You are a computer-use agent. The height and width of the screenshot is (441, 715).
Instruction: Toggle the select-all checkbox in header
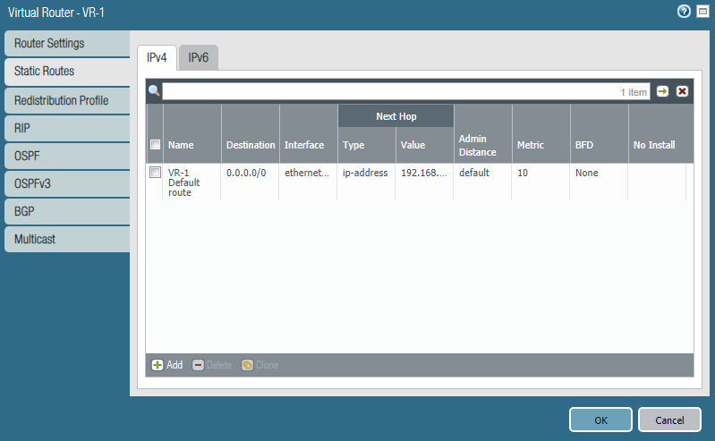coord(155,145)
